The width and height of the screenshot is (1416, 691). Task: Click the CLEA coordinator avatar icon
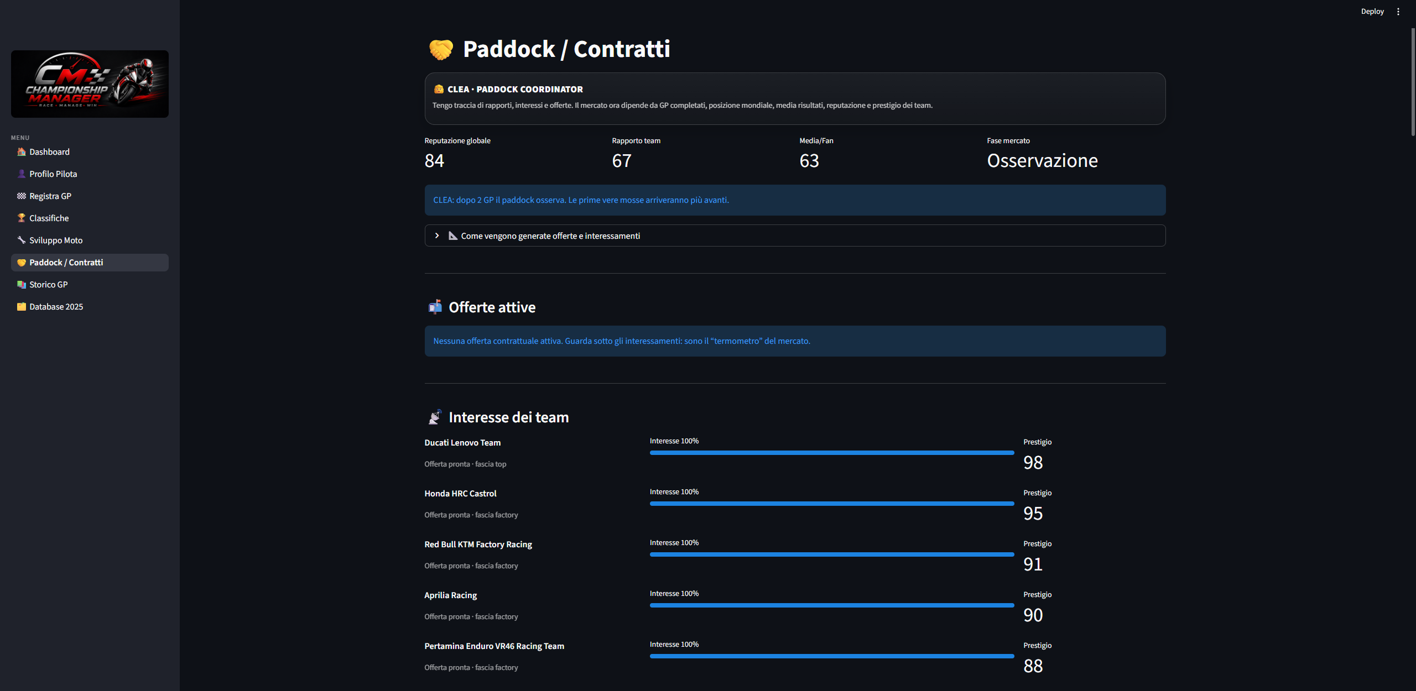439,89
